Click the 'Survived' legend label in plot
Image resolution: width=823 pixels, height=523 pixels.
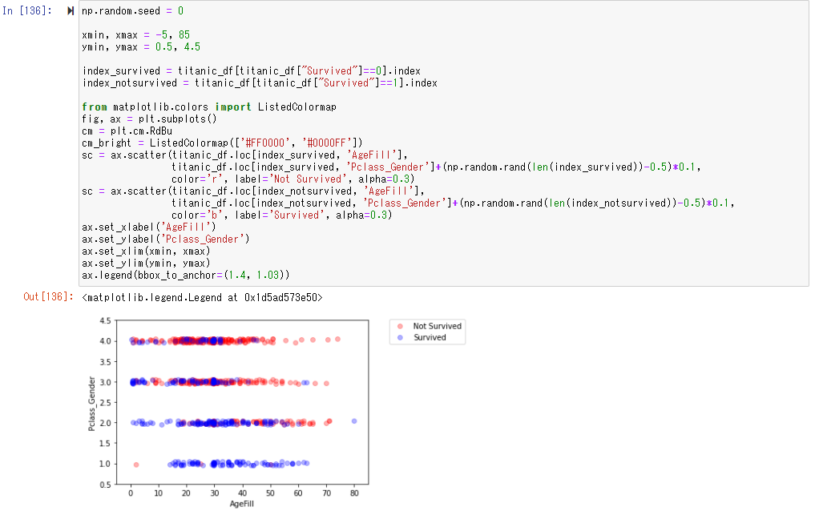point(430,338)
